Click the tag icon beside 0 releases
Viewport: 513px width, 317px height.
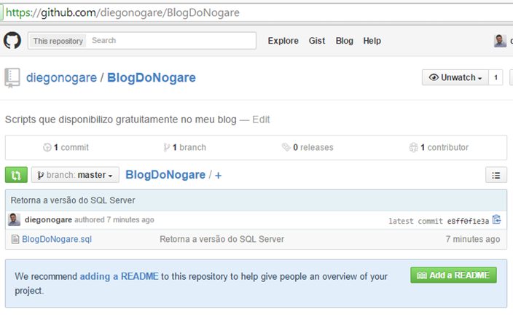pyautogui.click(x=286, y=147)
